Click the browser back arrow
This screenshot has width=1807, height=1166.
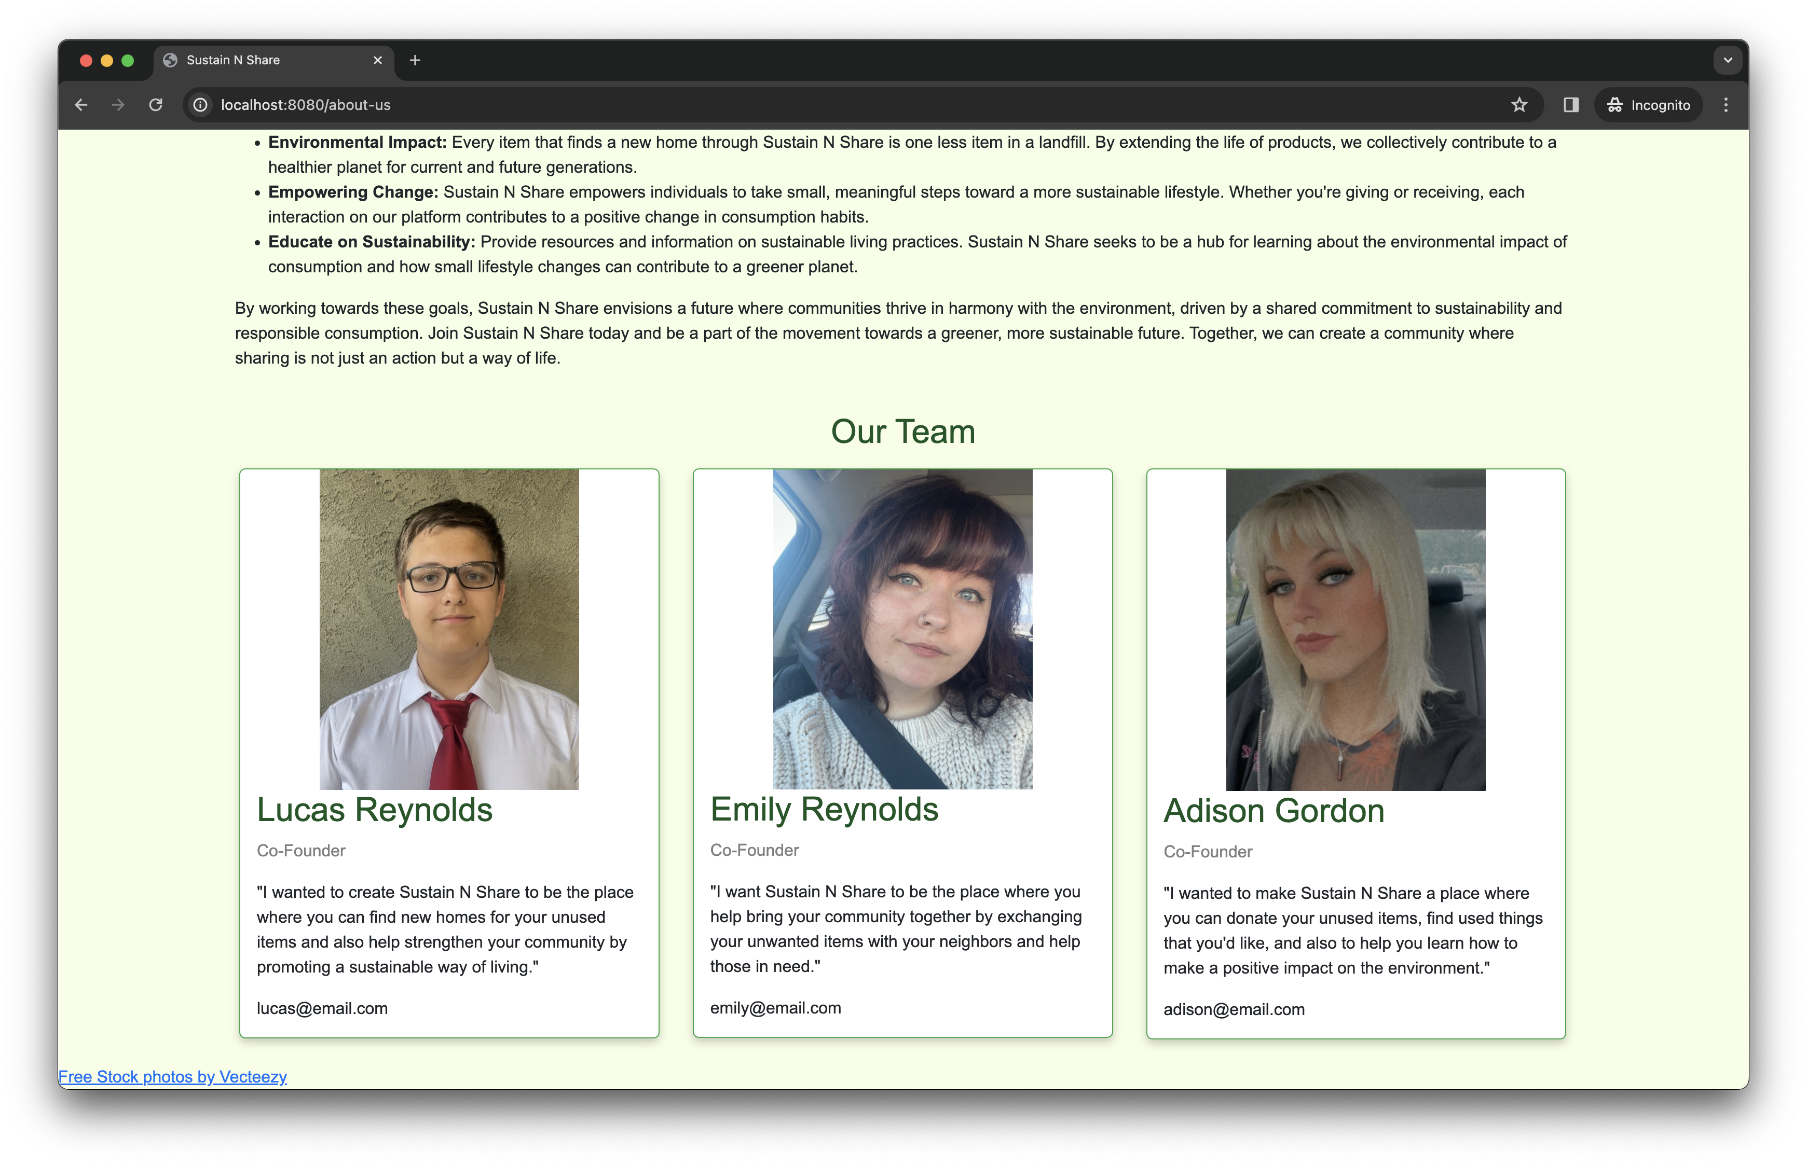pos(81,105)
